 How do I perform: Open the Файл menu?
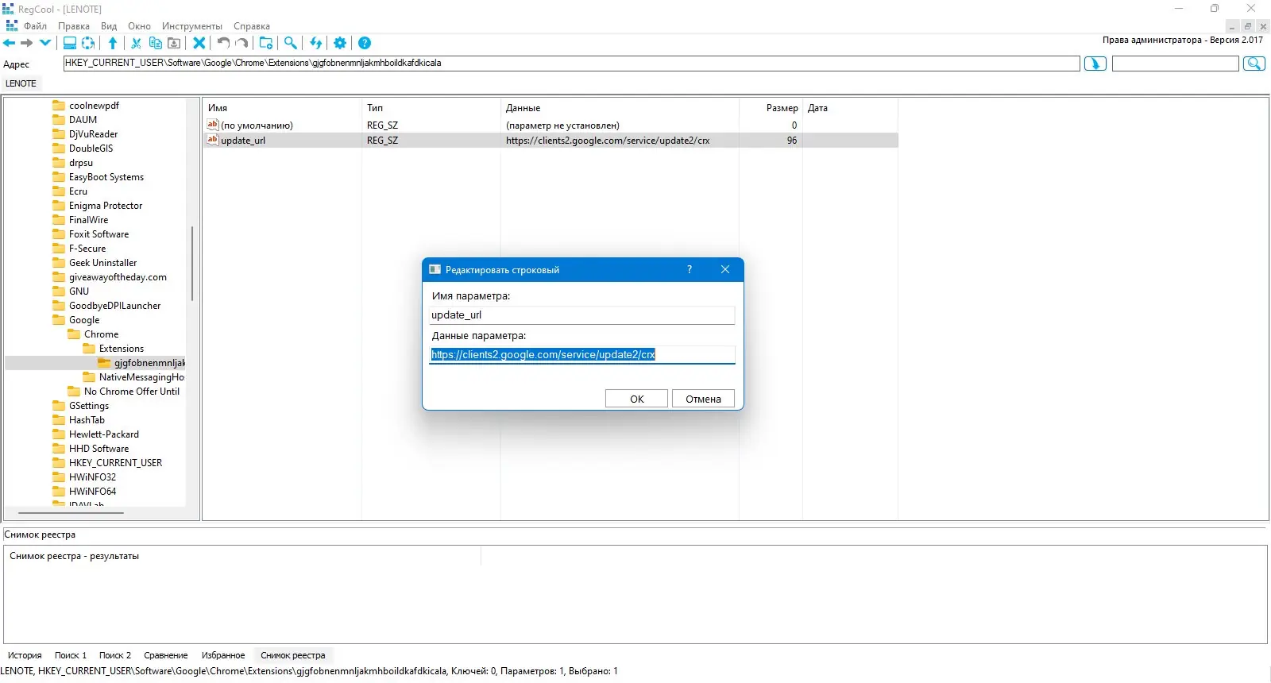[x=35, y=26]
